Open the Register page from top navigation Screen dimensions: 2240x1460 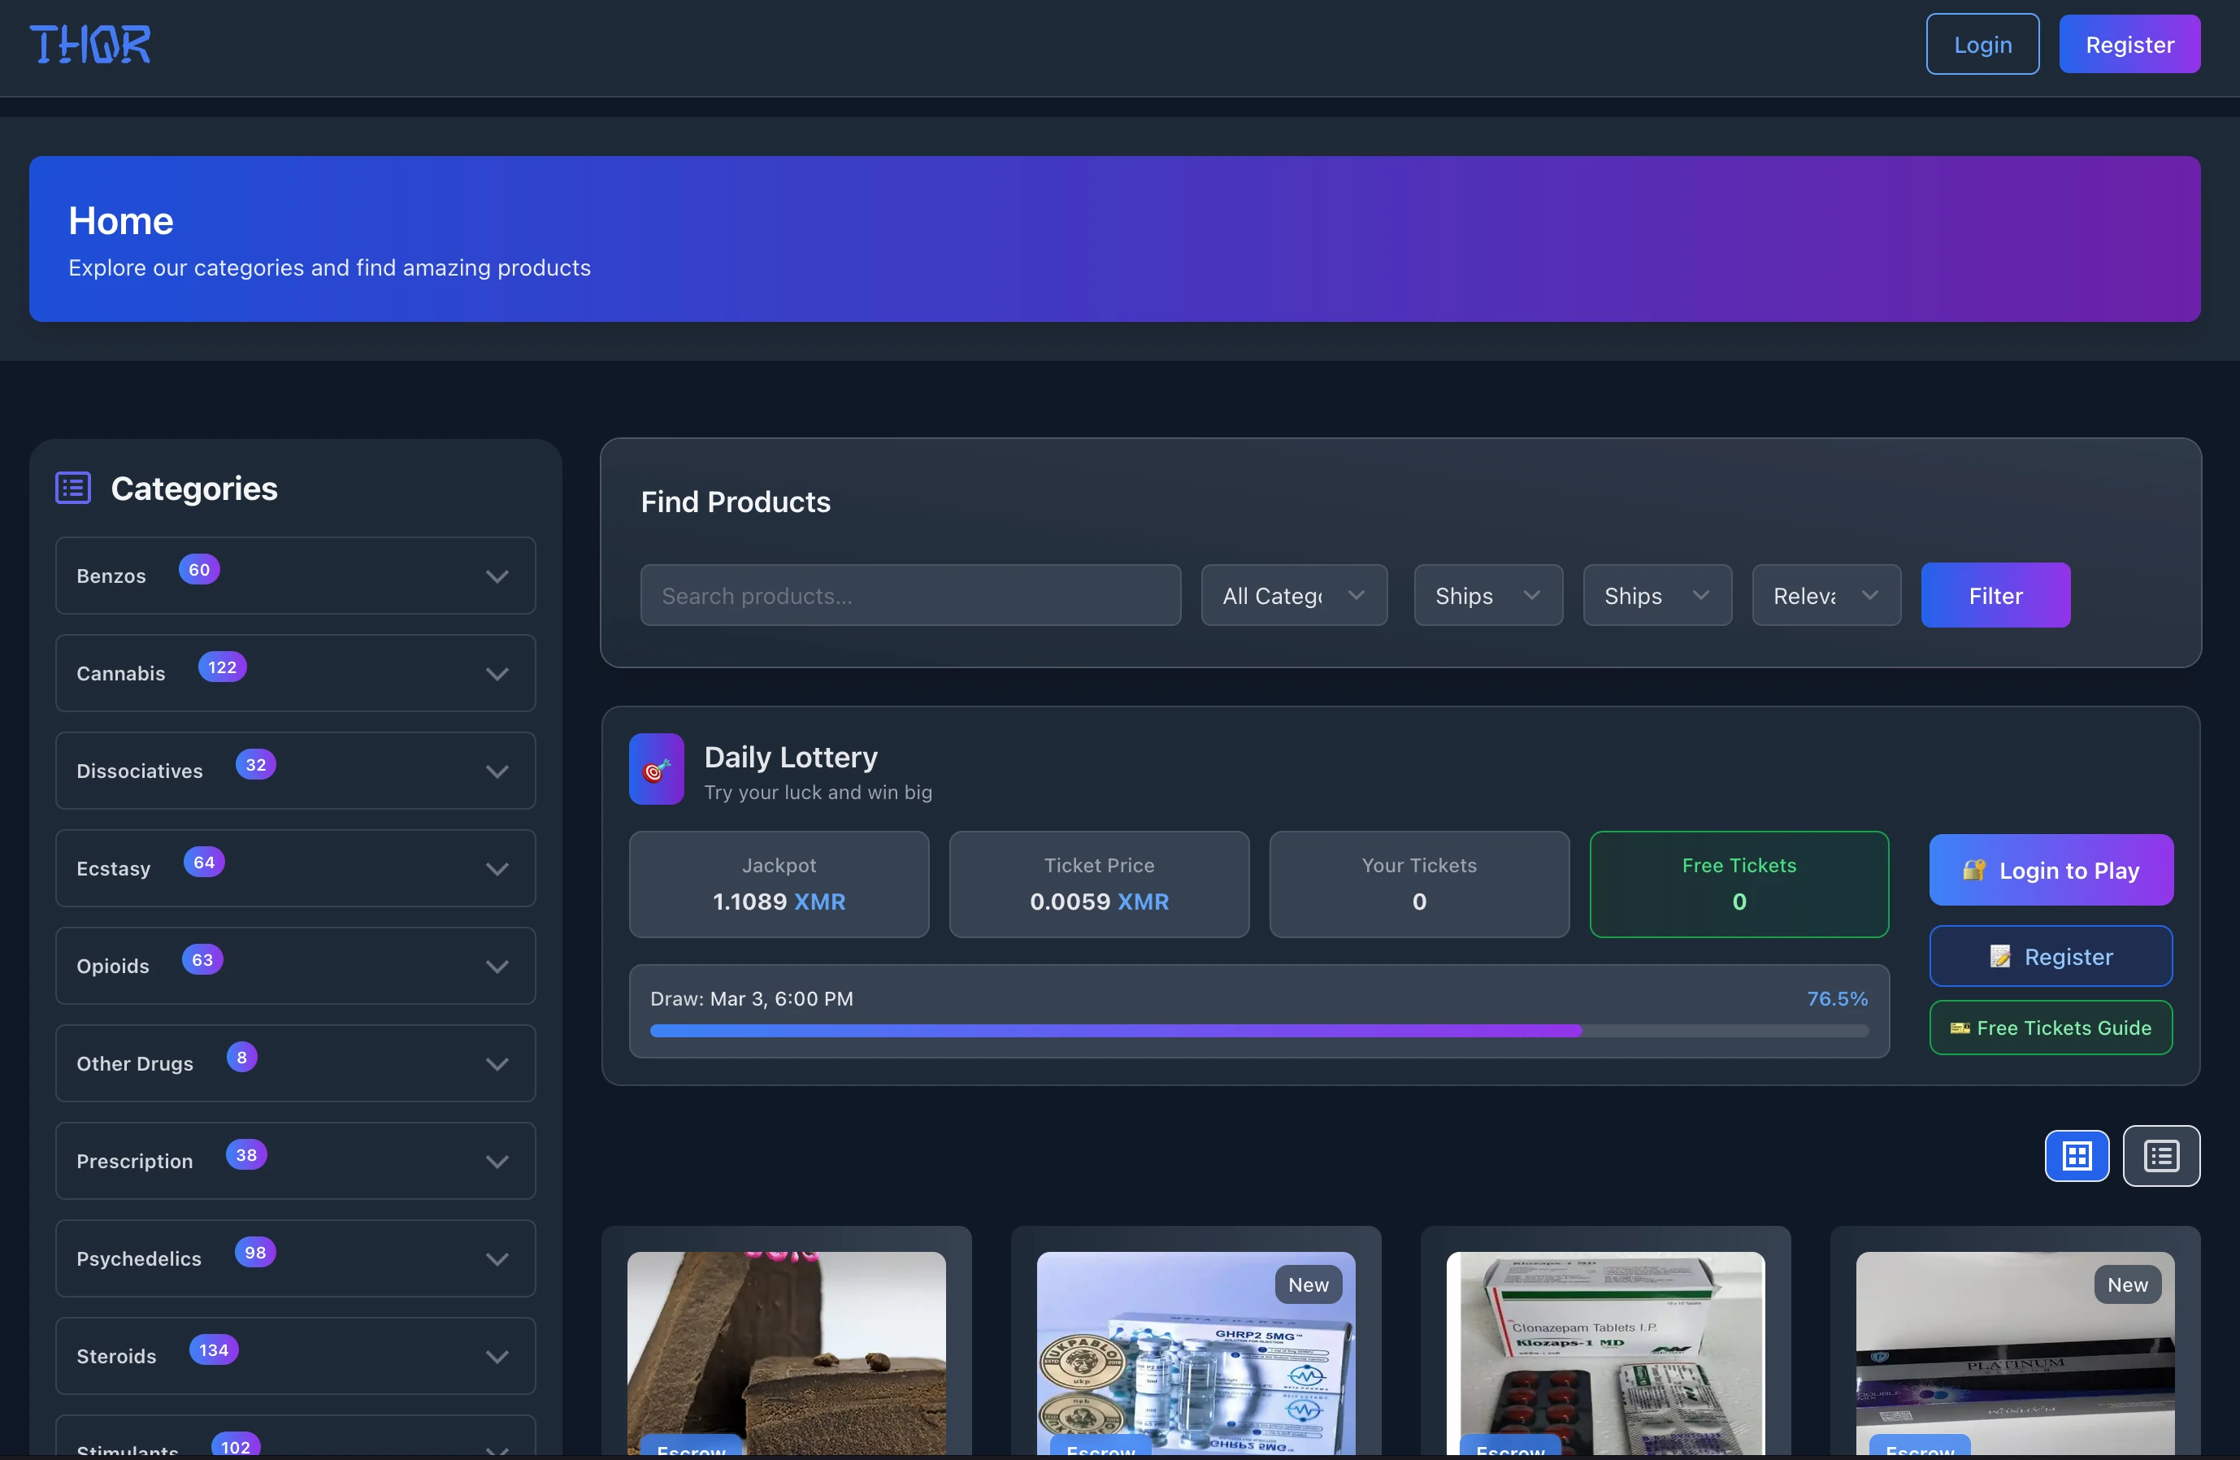point(2129,43)
